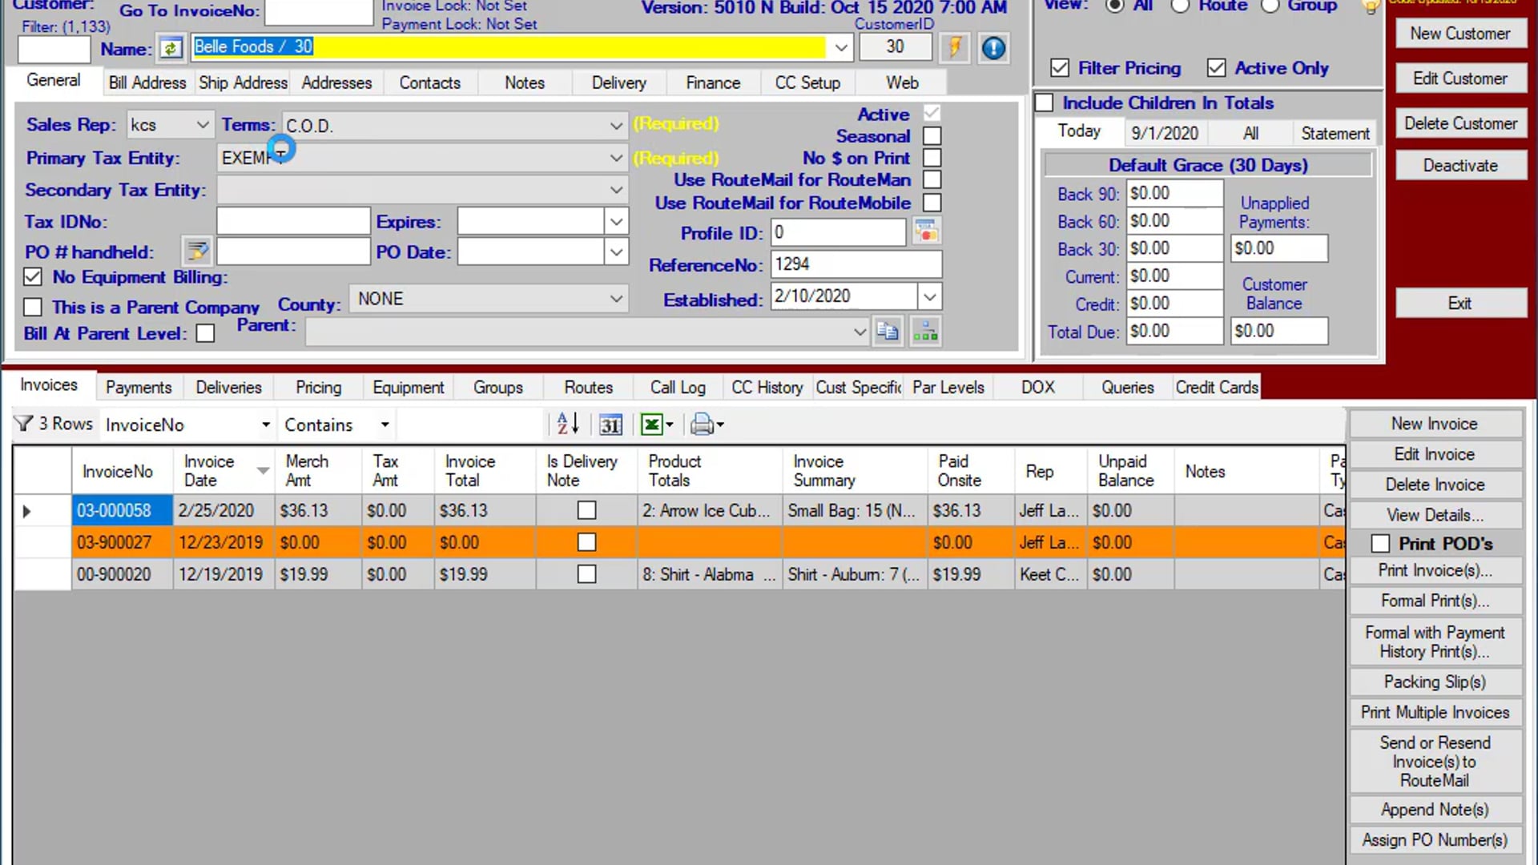
Task: Click the ReferenceNo input field
Action: [x=856, y=264]
